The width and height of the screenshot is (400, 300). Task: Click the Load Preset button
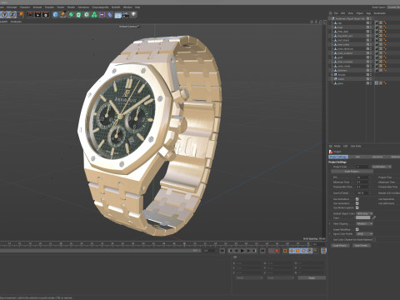[x=339, y=246]
